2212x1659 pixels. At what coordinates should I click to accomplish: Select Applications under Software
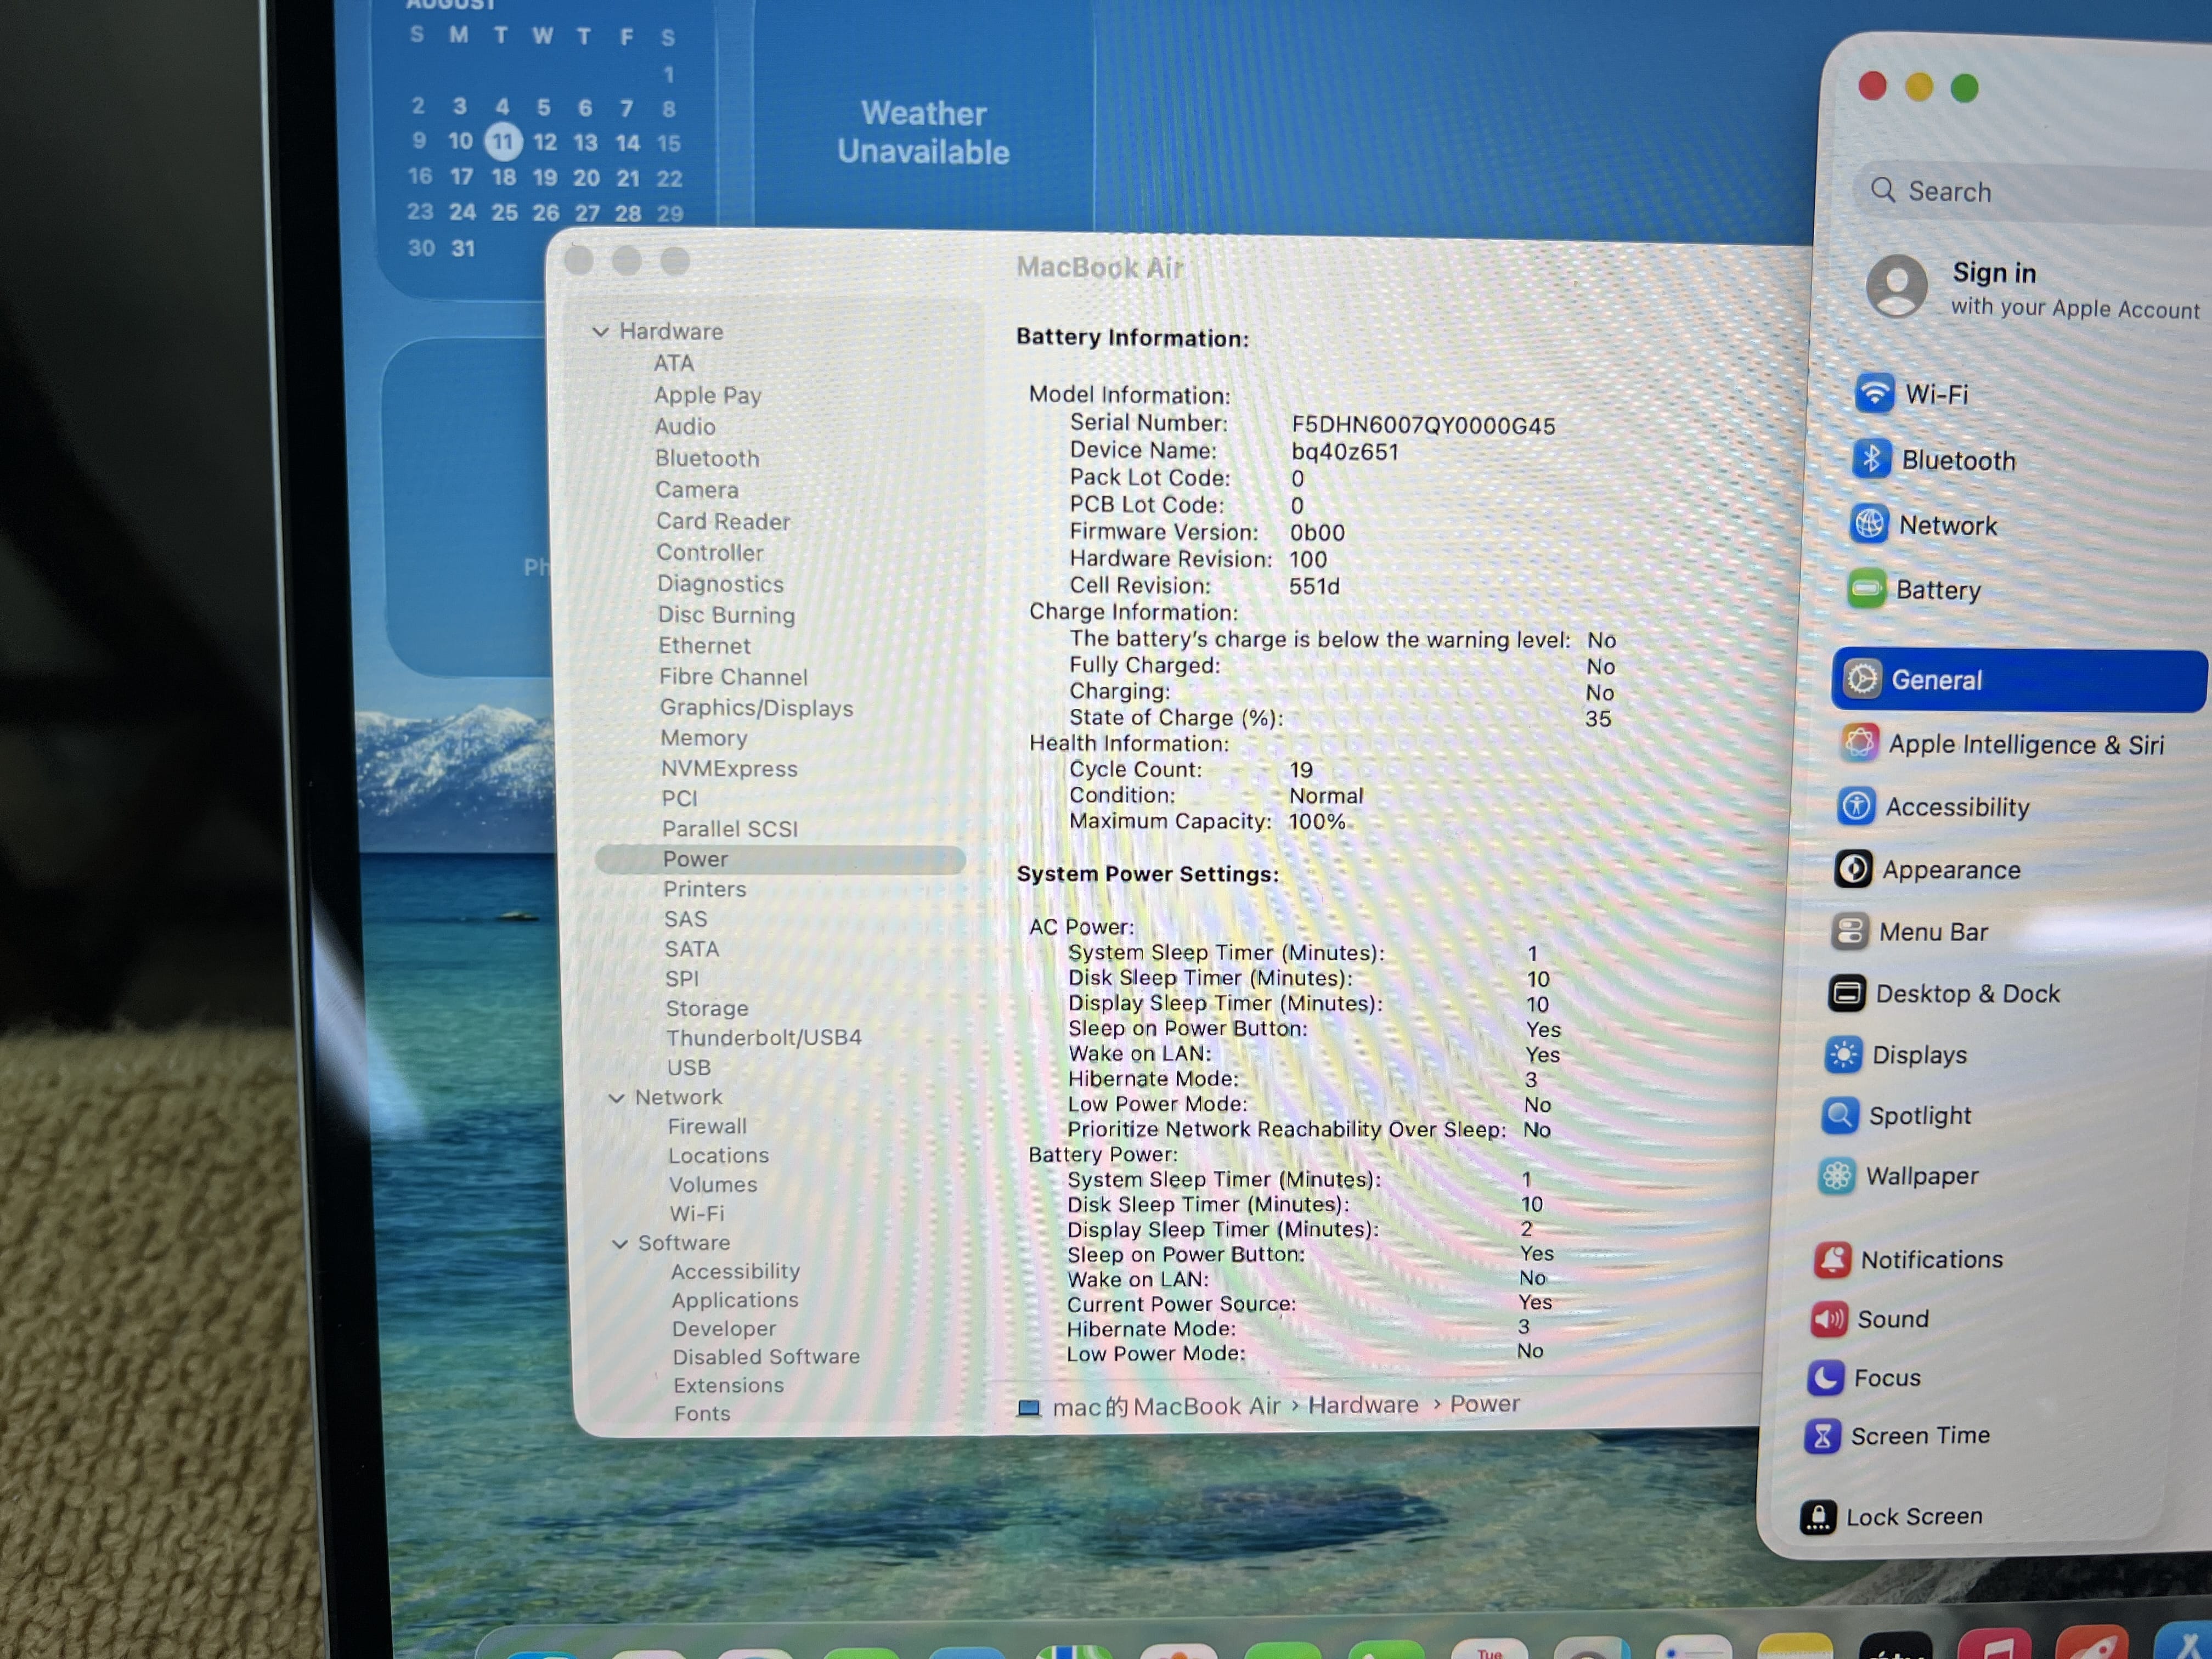pos(734,1301)
